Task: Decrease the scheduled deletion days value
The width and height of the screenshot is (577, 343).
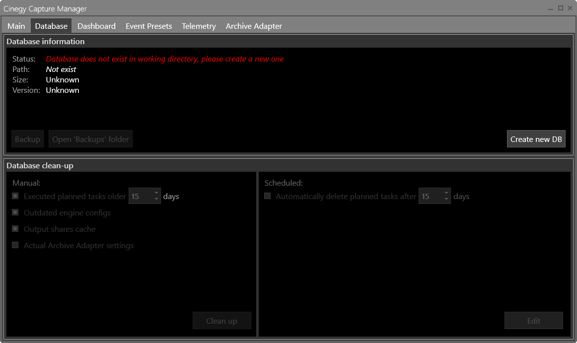Action: [x=446, y=199]
